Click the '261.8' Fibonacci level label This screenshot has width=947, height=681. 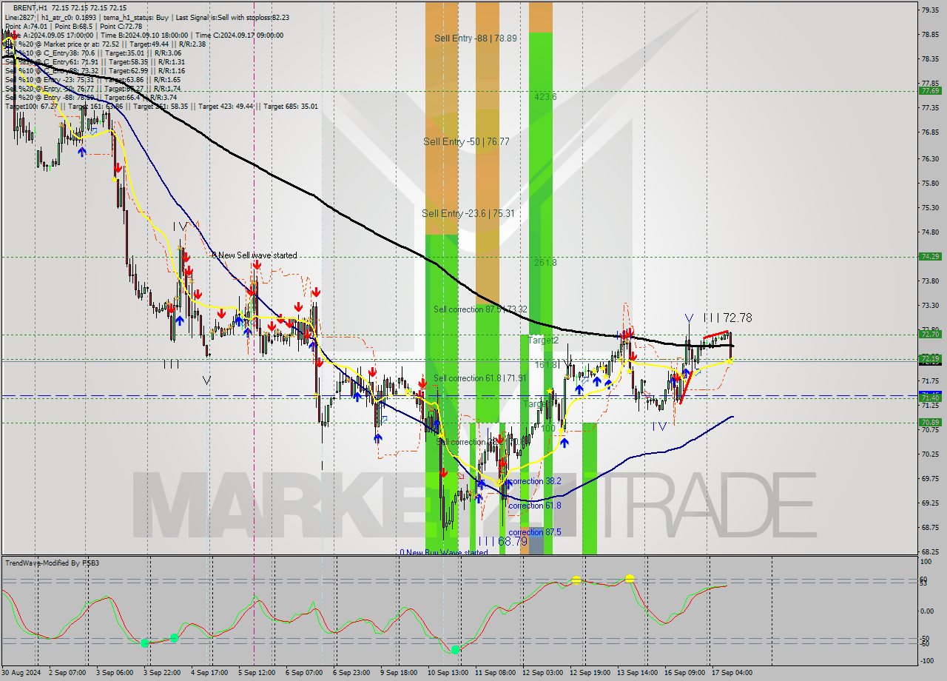(545, 263)
